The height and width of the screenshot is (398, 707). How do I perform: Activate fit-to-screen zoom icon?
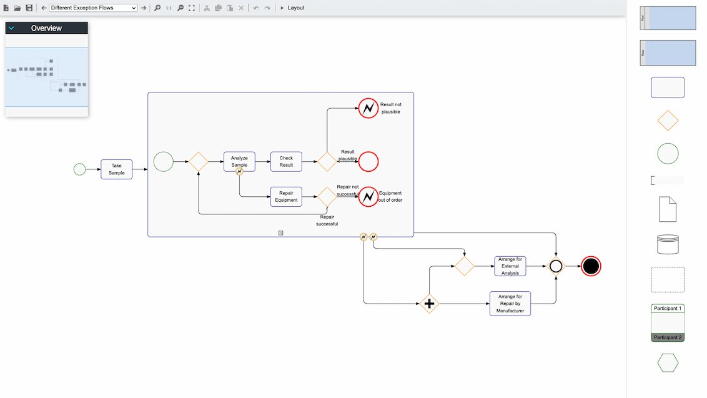point(191,7)
